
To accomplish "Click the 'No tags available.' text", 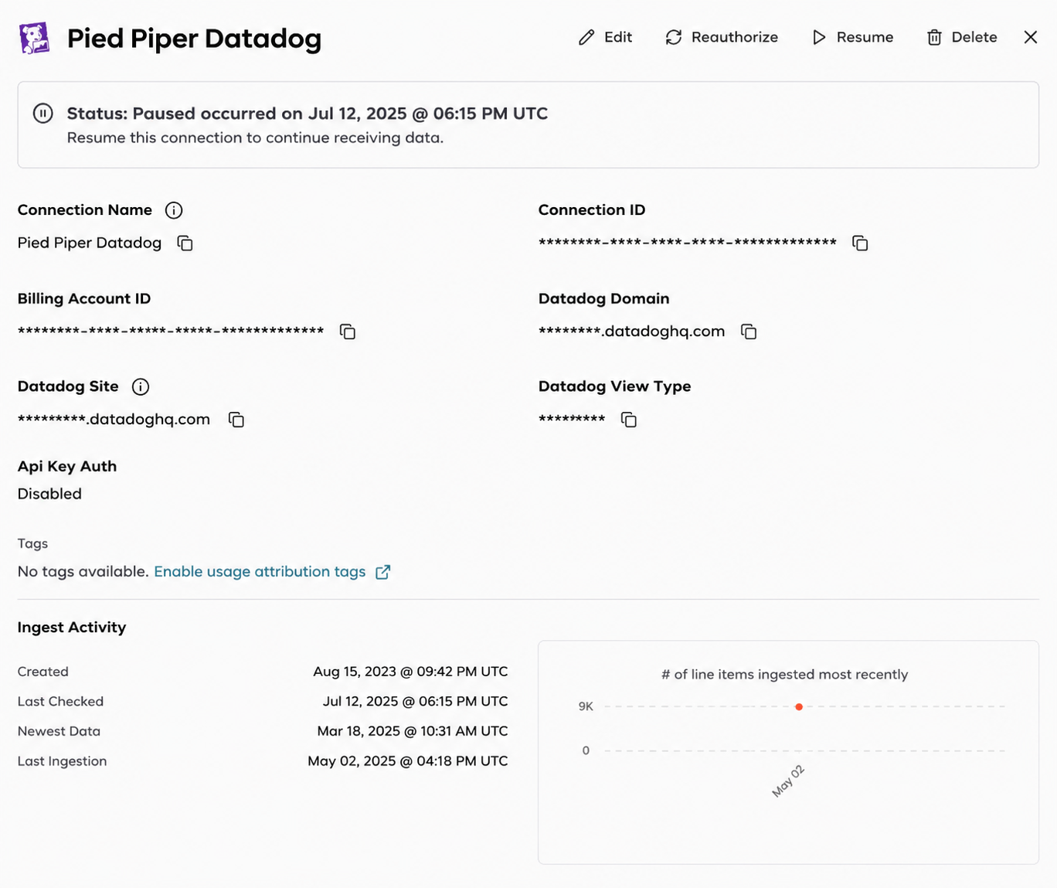I will 83,571.
